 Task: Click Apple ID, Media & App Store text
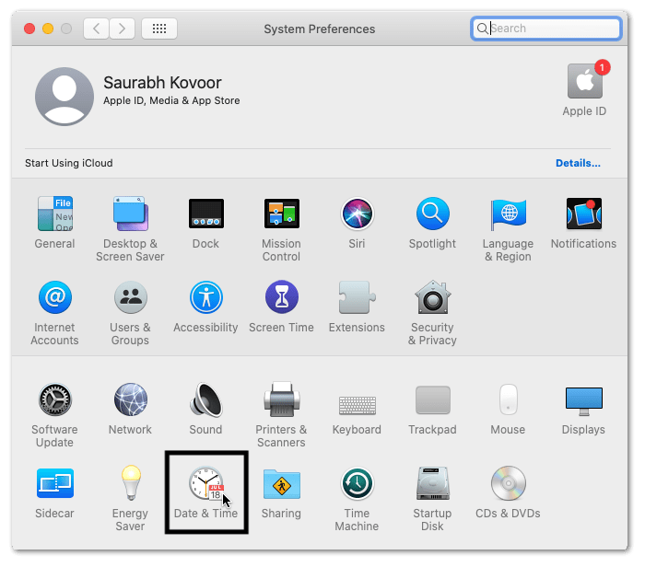tap(171, 100)
